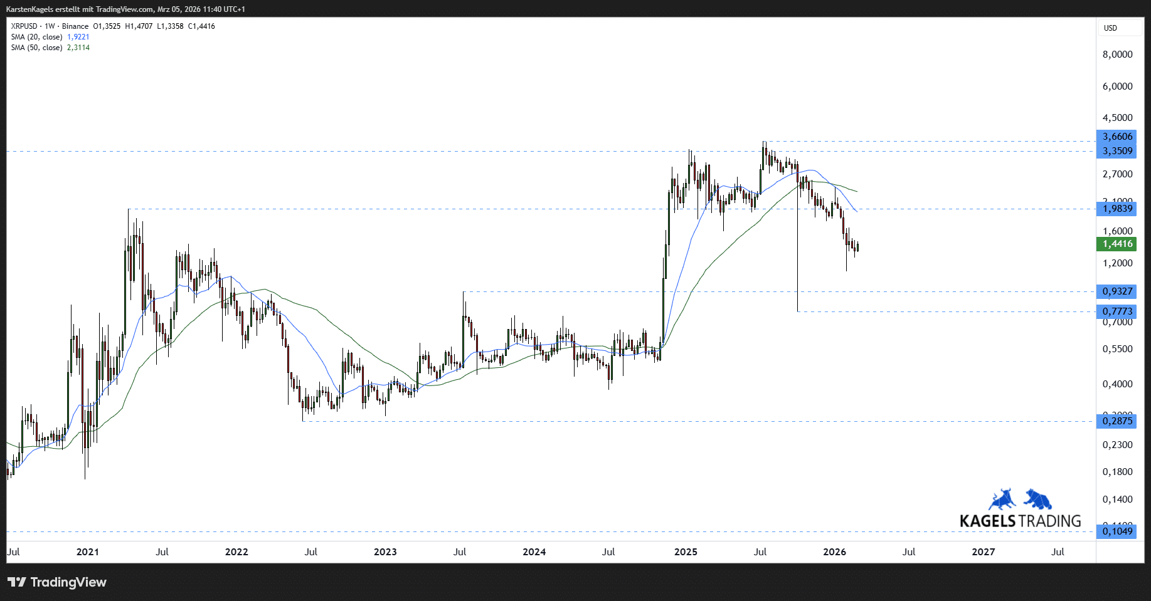Click the 3,3509 price level label
This screenshot has width=1151, height=601.
point(1117,151)
